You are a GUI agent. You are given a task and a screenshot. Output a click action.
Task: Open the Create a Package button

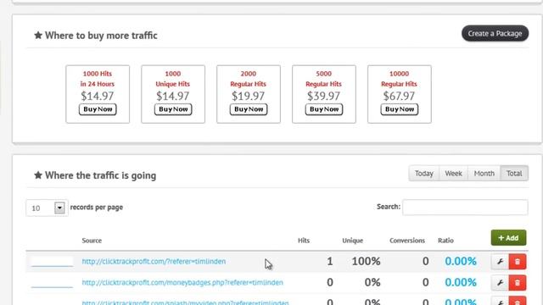click(x=495, y=34)
